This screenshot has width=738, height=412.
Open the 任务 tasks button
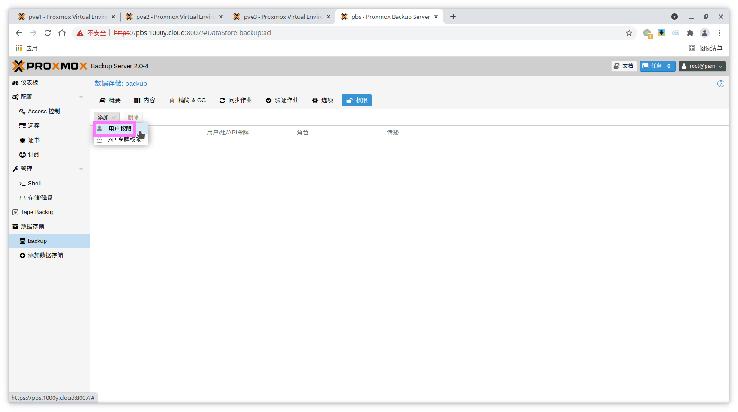click(x=657, y=66)
